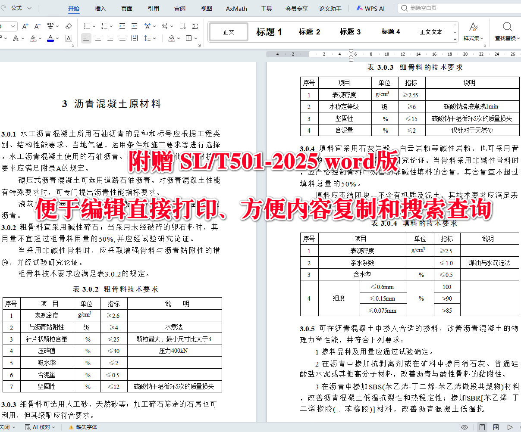Apply distributed alignment

[x=135, y=38]
